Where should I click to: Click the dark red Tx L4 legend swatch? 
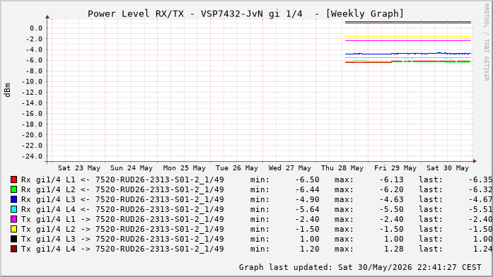13,249
